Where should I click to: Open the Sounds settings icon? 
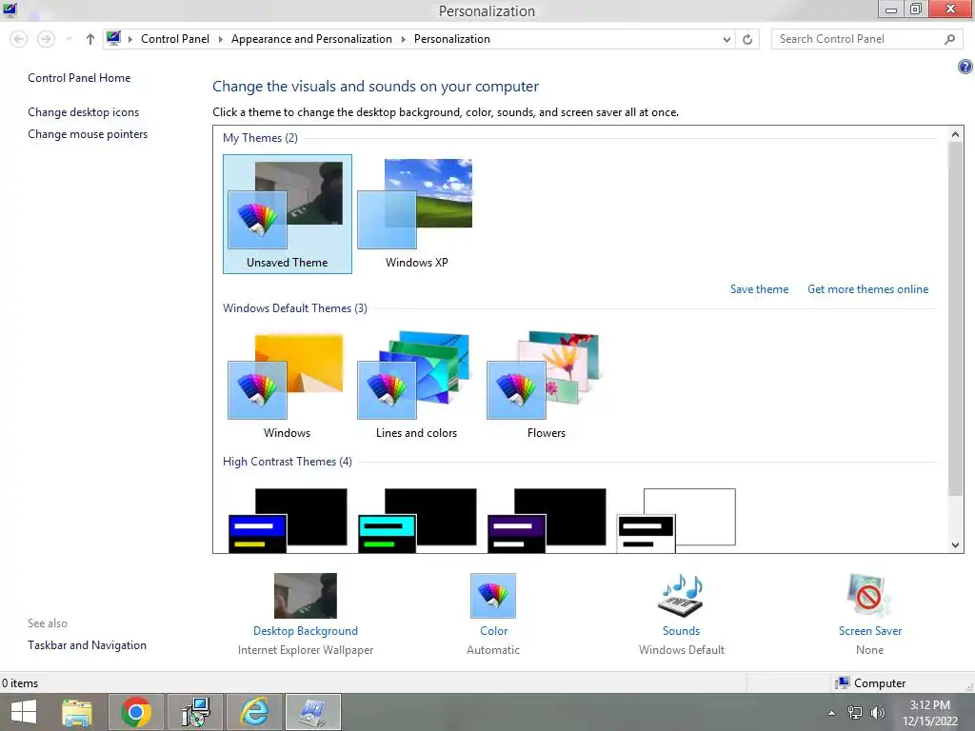pyautogui.click(x=681, y=596)
